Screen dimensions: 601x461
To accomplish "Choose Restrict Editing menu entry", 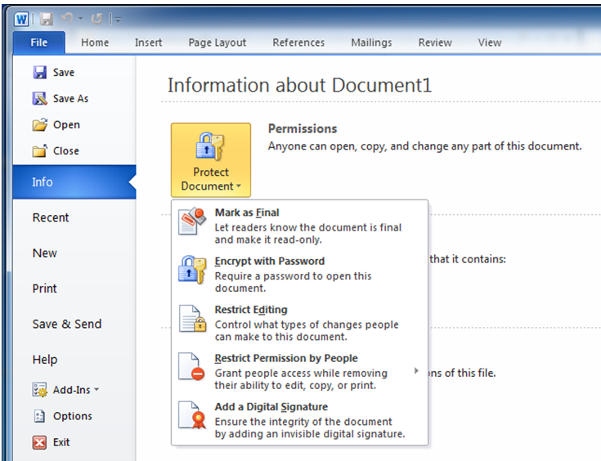I will pyautogui.click(x=299, y=323).
